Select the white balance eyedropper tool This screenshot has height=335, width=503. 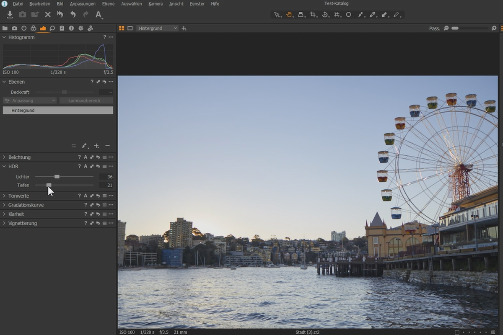(372, 15)
